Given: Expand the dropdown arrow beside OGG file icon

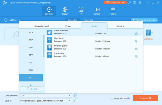Looking at the screenshot, I should coord(152,32).
